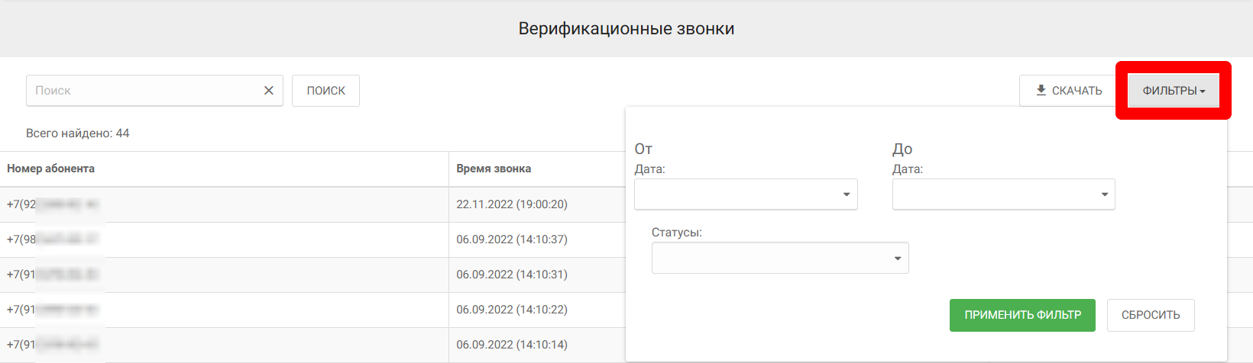Sort by Время звонка column header

click(x=494, y=169)
